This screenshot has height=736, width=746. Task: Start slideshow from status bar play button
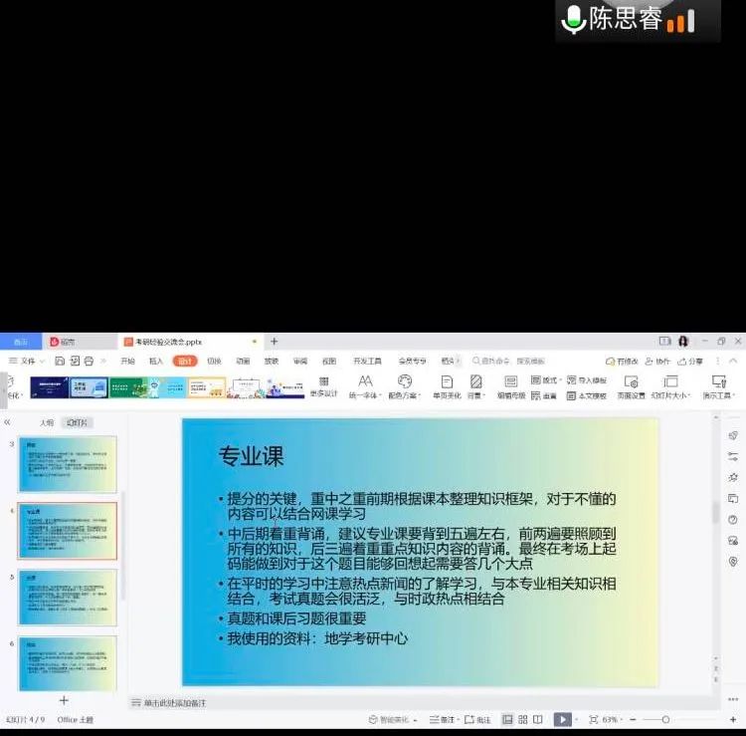[x=562, y=719]
